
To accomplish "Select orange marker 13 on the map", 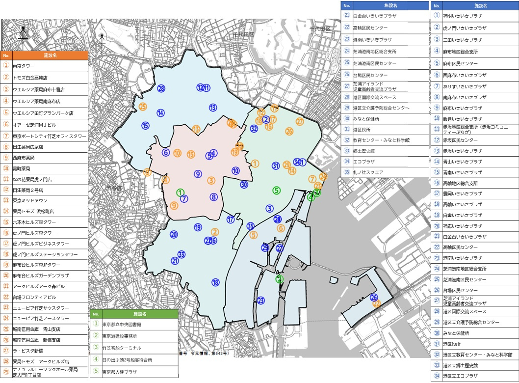I will point(196,129).
